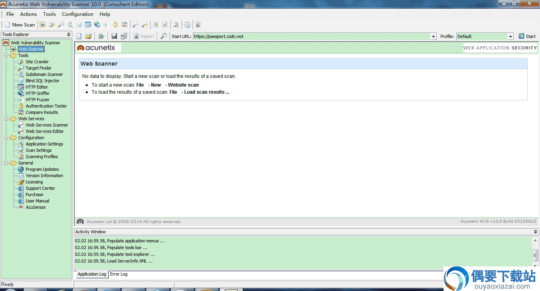Open the Reporter chart icon in top toolbar
The width and height of the screenshot is (540, 291).
(198, 25)
